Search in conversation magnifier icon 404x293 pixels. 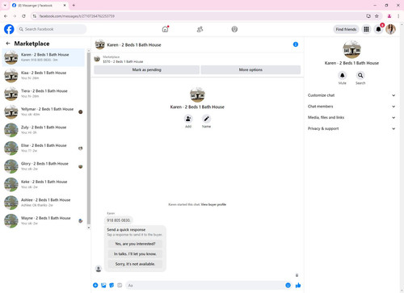[360, 76]
